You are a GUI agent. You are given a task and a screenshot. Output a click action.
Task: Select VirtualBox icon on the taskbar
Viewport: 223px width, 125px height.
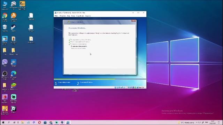click(x=68, y=123)
